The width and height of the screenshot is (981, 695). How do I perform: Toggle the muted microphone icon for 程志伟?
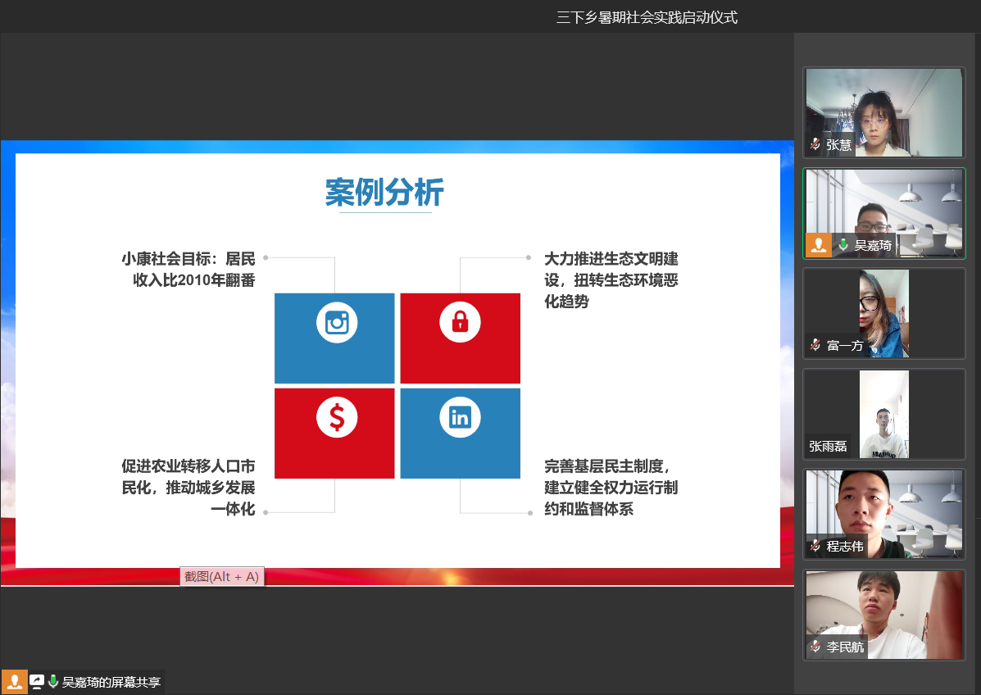tap(815, 546)
